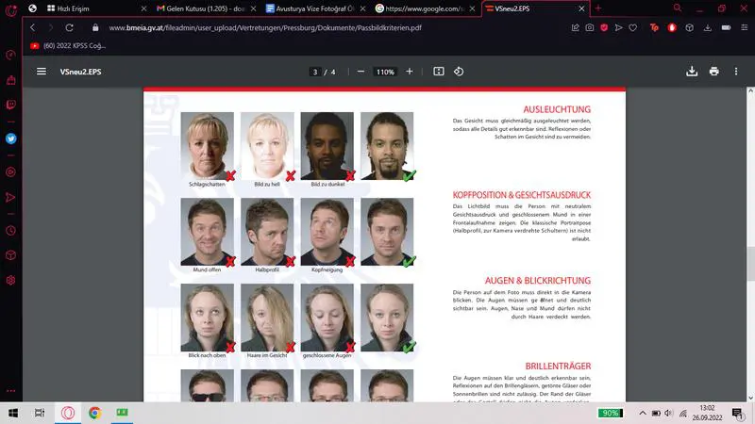Screen dimensions: 755x424
Task: Click the address bar with bmeia.gv.at URL
Action: click(x=265, y=28)
